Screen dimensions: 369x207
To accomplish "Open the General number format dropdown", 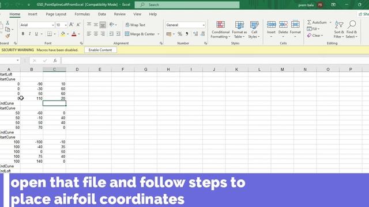I will click(x=204, y=25).
